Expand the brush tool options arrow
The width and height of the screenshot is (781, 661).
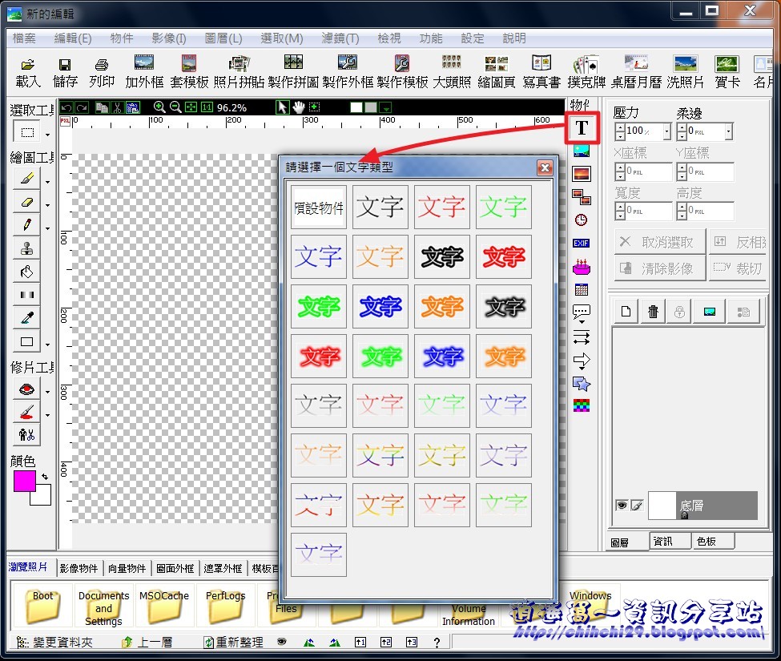(47, 182)
